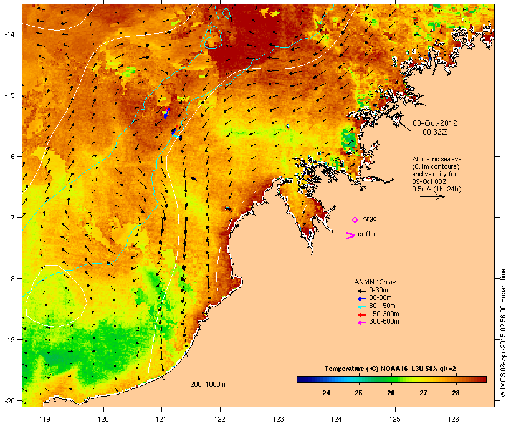
Task: Click latitude axis label -17
Action: tap(9, 217)
